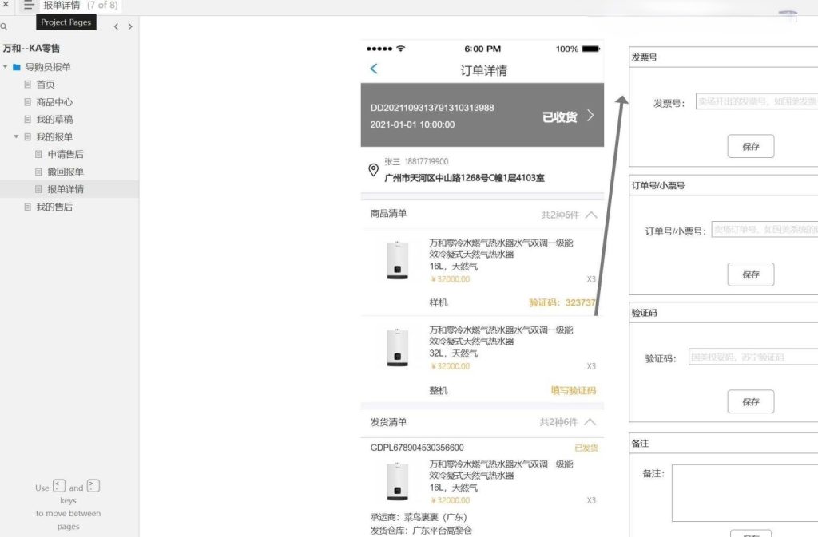The height and width of the screenshot is (537, 818).
Task: Click the 保存 button under 发票号
Action: pyautogui.click(x=749, y=146)
